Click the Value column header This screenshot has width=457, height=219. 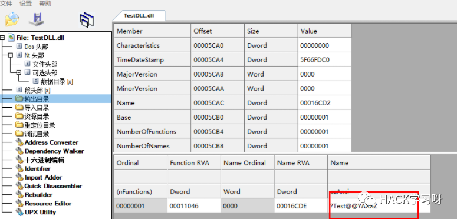pyautogui.click(x=325, y=31)
